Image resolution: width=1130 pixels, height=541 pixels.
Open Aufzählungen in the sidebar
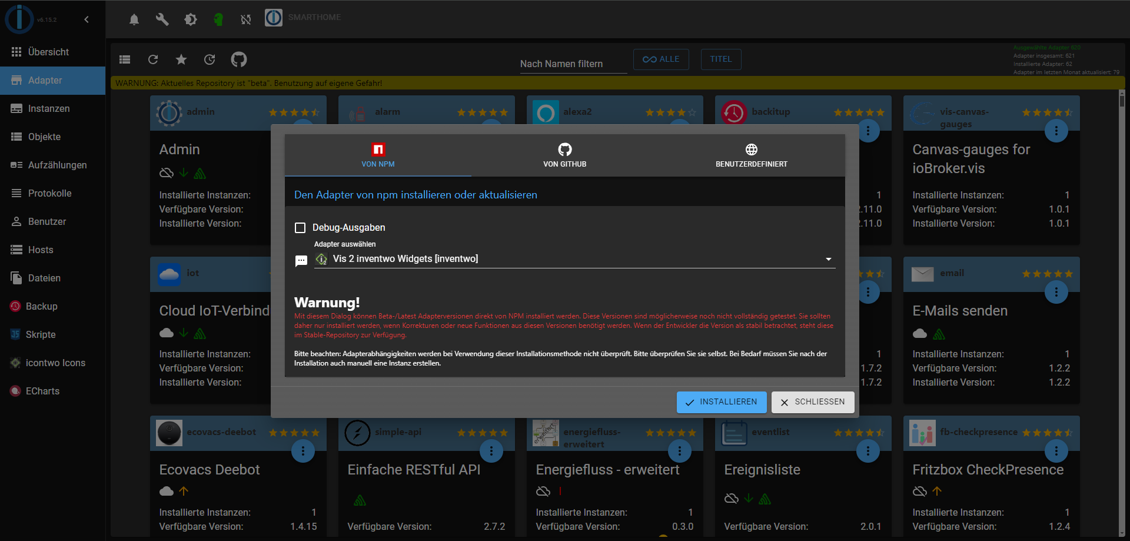point(53,165)
